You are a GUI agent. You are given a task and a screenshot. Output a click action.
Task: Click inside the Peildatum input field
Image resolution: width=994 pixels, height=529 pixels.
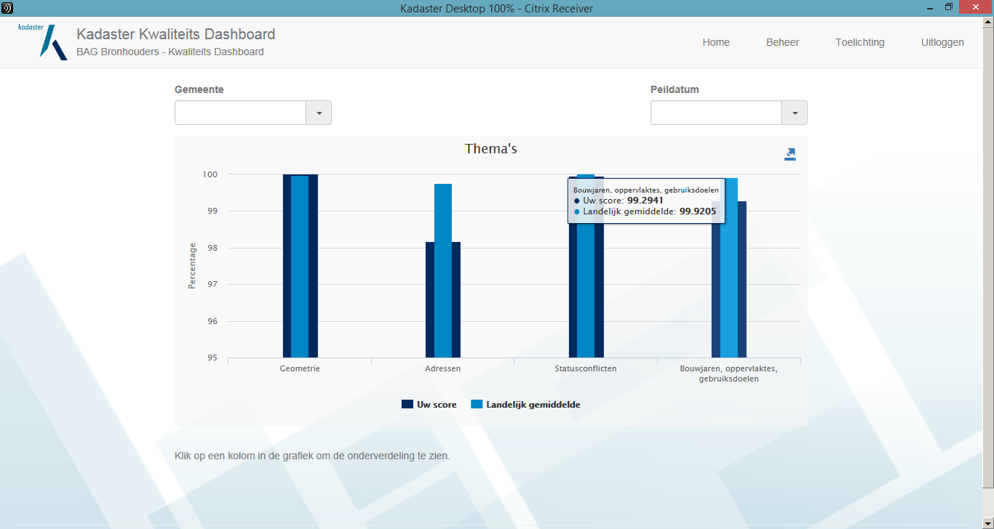pyautogui.click(x=716, y=113)
